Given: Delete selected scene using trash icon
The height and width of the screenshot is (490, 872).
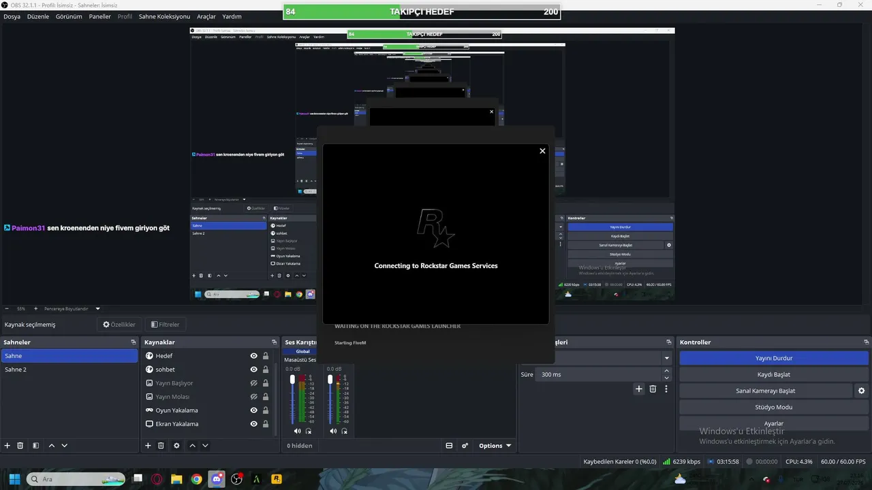Looking at the screenshot, I should (20, 446).
